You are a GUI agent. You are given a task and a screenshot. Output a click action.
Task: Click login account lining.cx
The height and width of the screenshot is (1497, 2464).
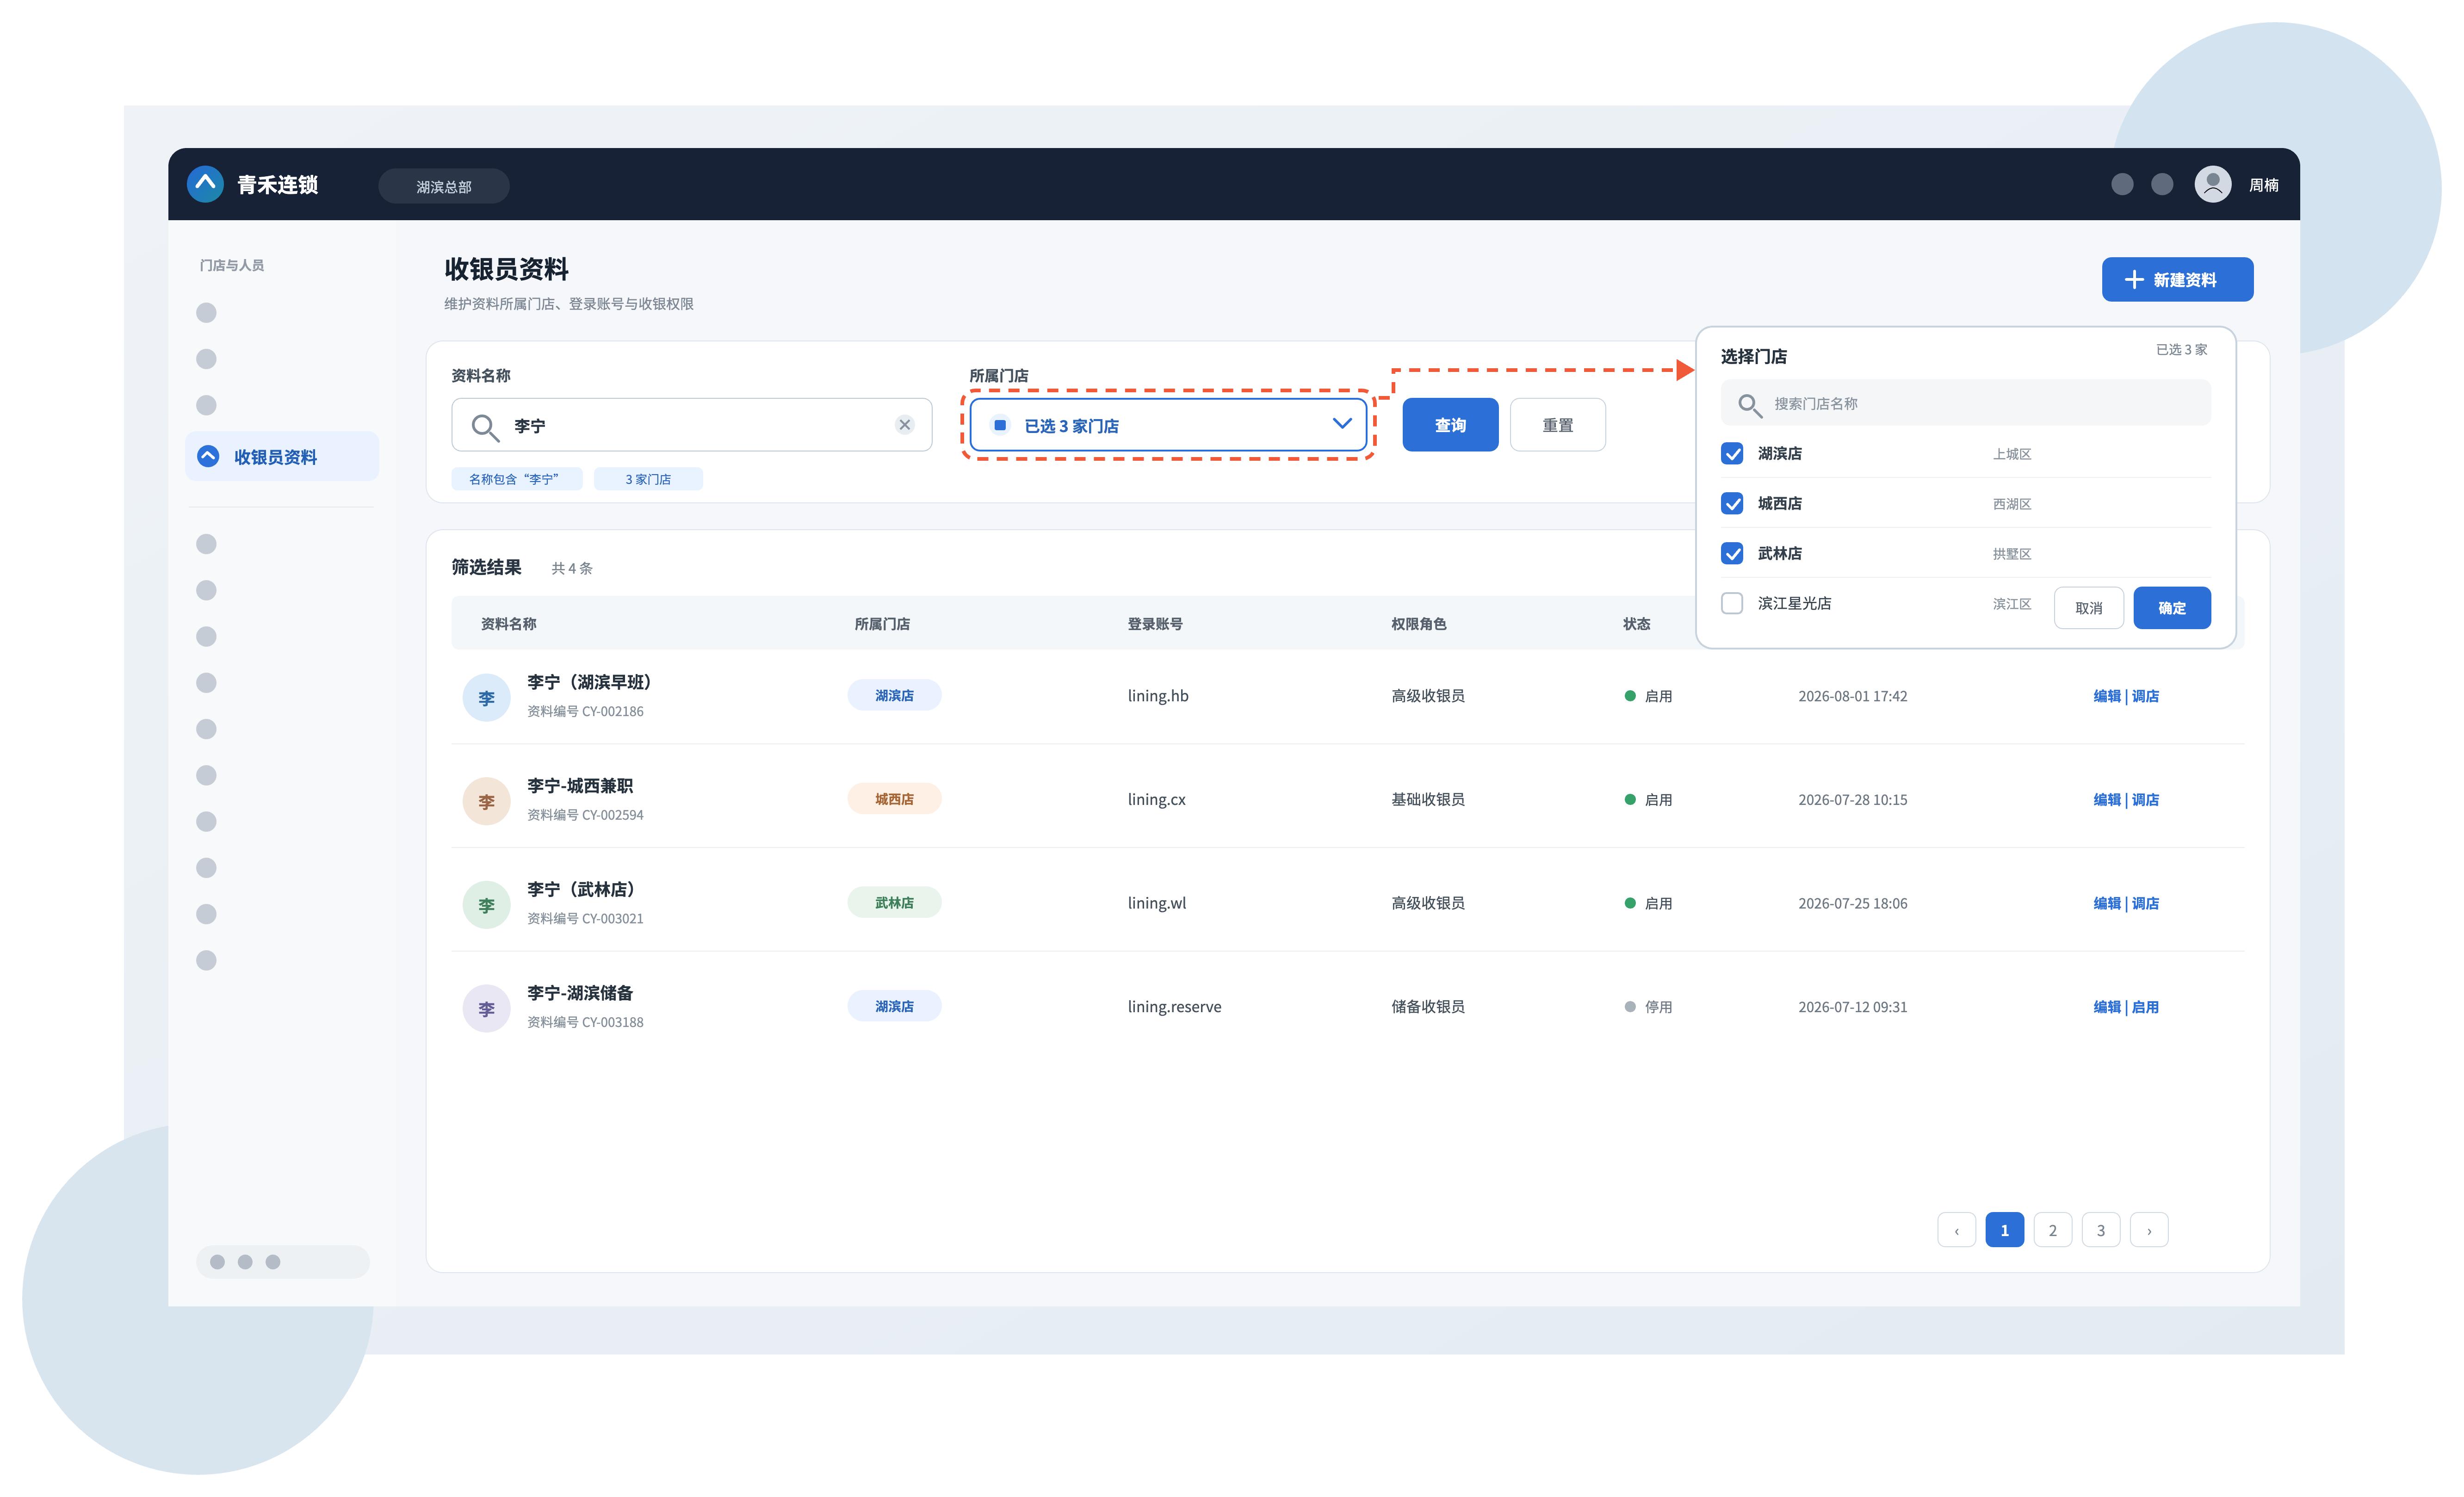[1156, 800]
